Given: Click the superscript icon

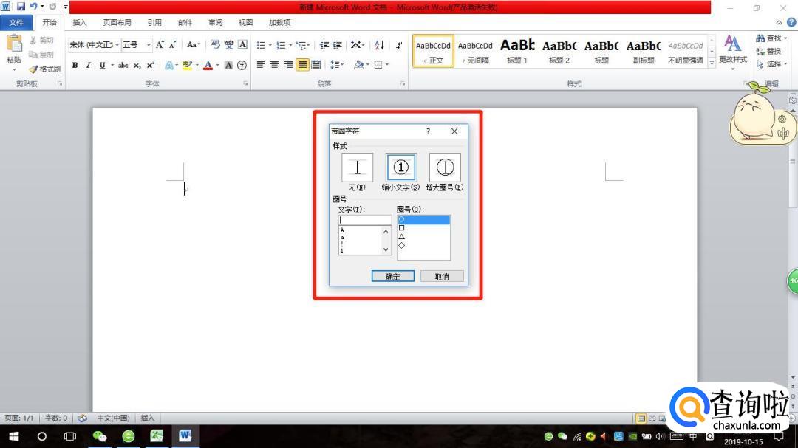Looking at the screenshot, I should [x=150, y=65].
